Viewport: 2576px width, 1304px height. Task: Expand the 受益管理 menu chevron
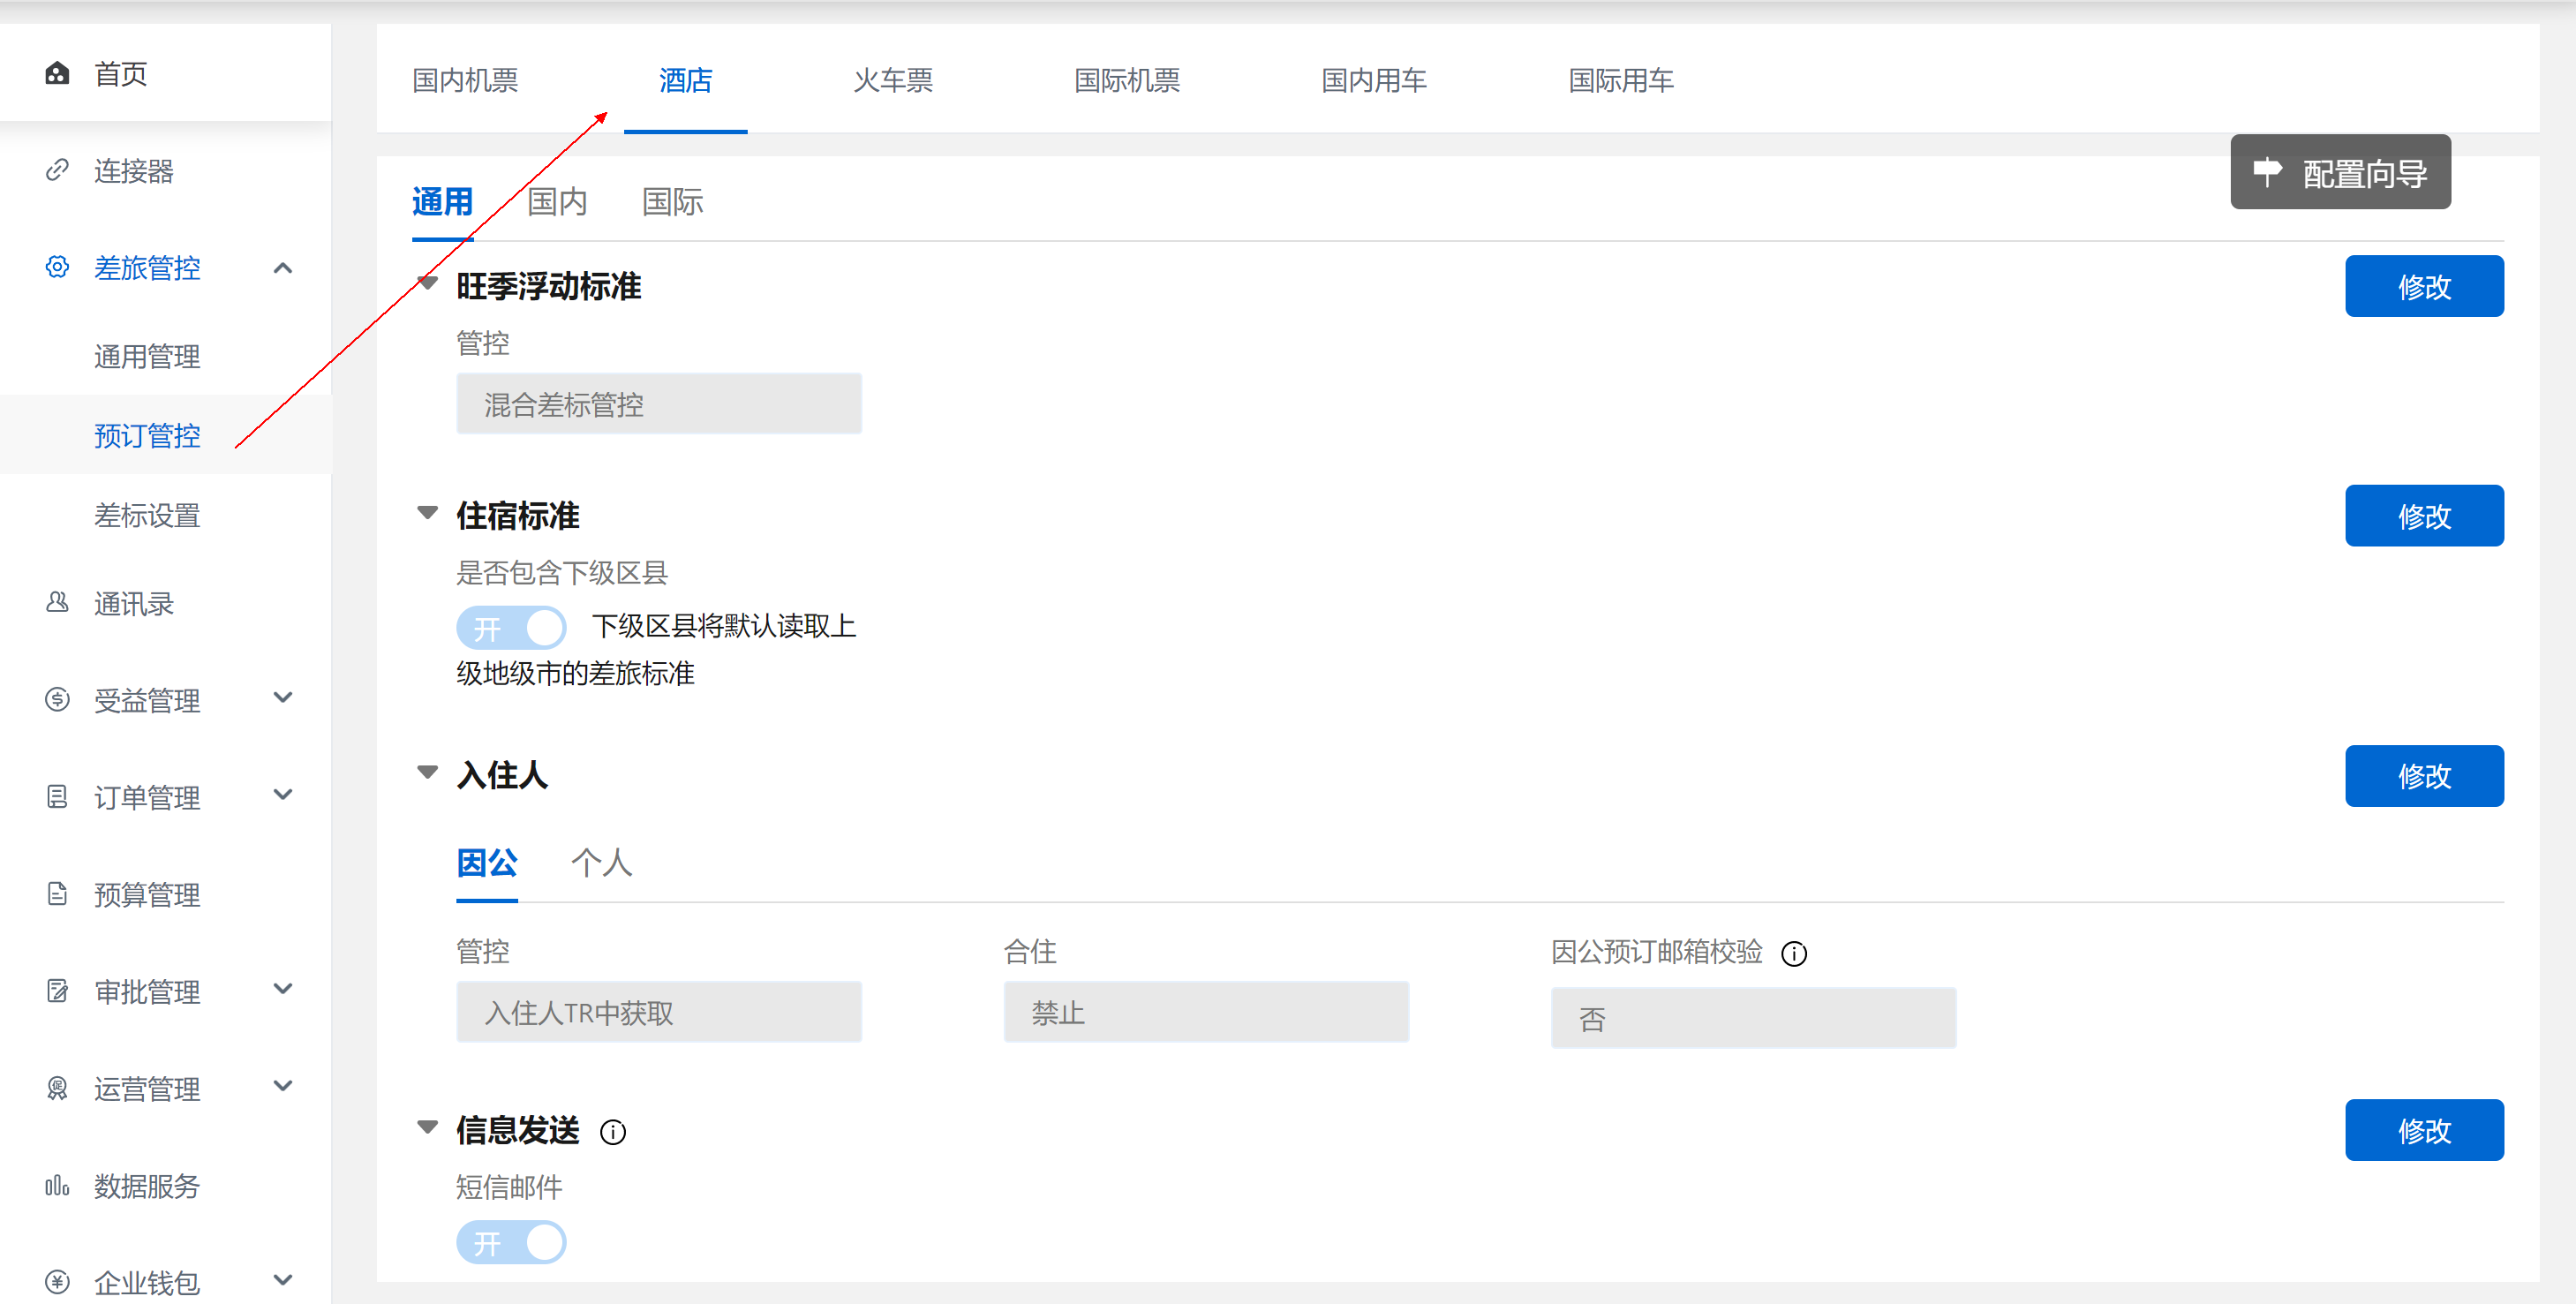coord(283,698)
